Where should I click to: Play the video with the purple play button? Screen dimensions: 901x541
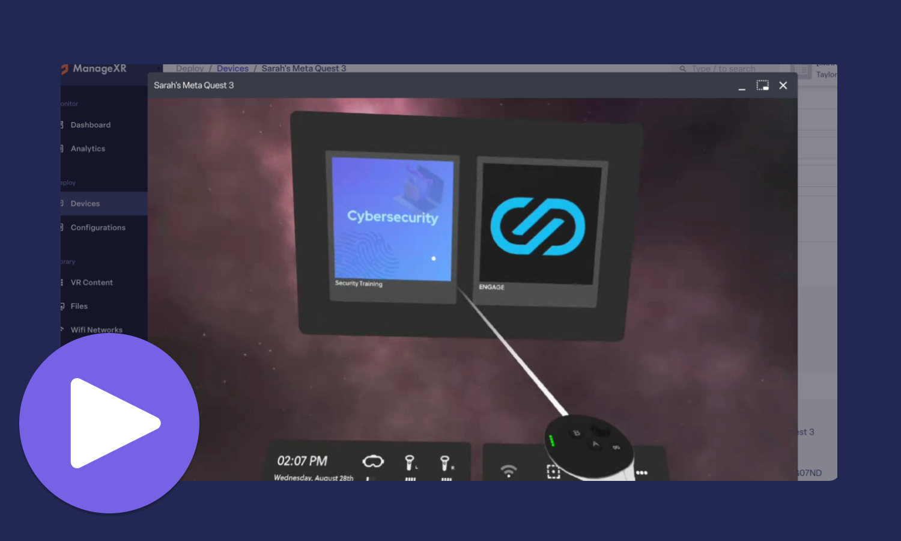(109, 423)
